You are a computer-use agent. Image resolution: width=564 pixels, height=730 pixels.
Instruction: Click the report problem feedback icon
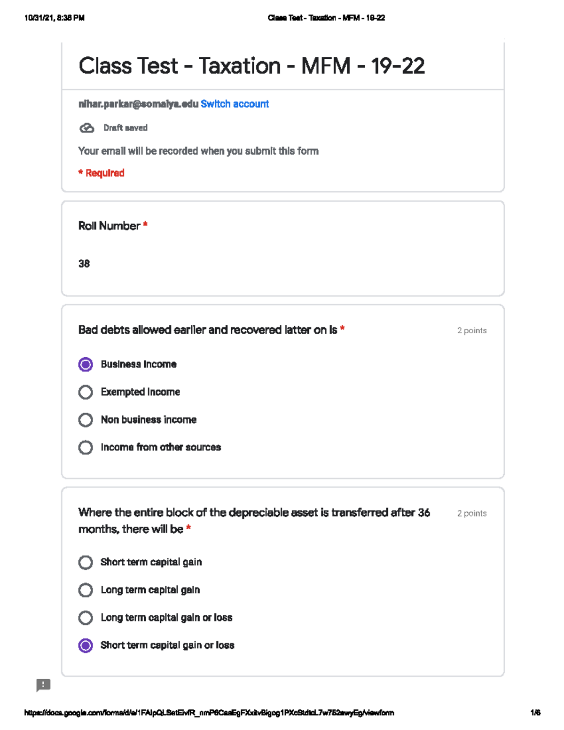43,685
